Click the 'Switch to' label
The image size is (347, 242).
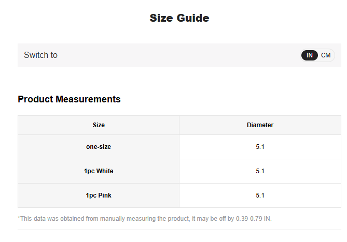(40, 55)
